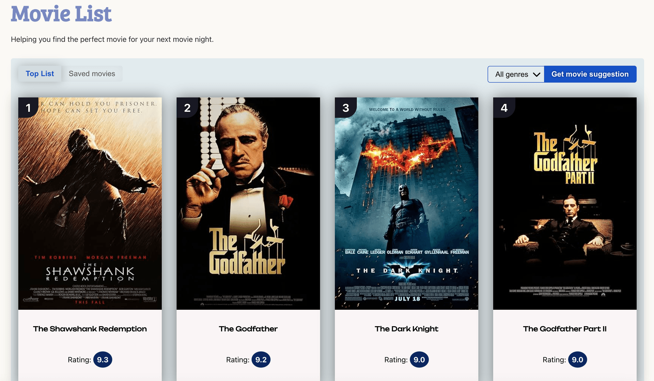Click The Dark Knight title text
654x381 pixels.
click(406, 329)
